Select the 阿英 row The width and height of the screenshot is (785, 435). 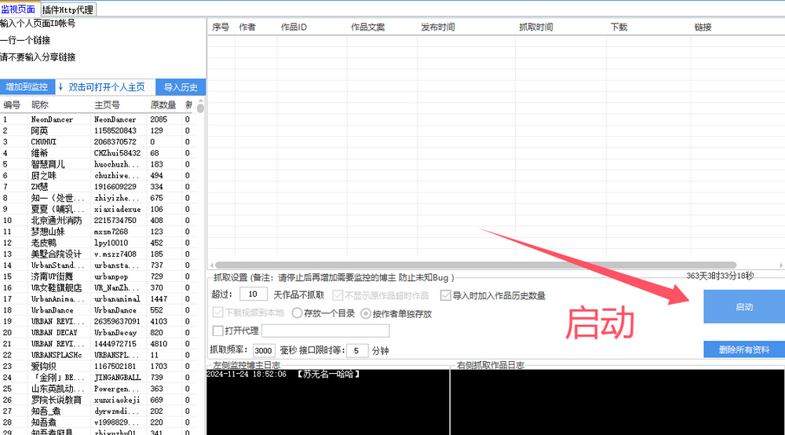pyautogui.click(x=98, y=130)
